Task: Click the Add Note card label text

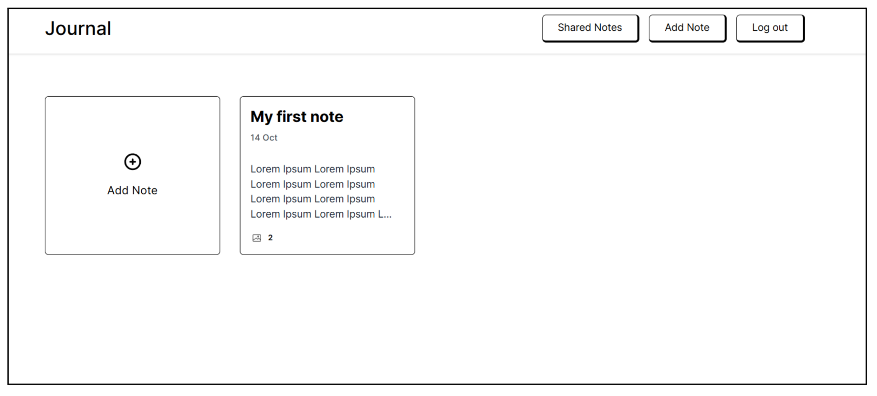Action: pos(133,190)
